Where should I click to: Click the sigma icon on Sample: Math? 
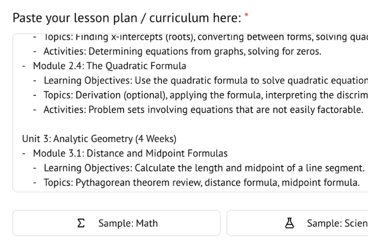pos(80,223)
